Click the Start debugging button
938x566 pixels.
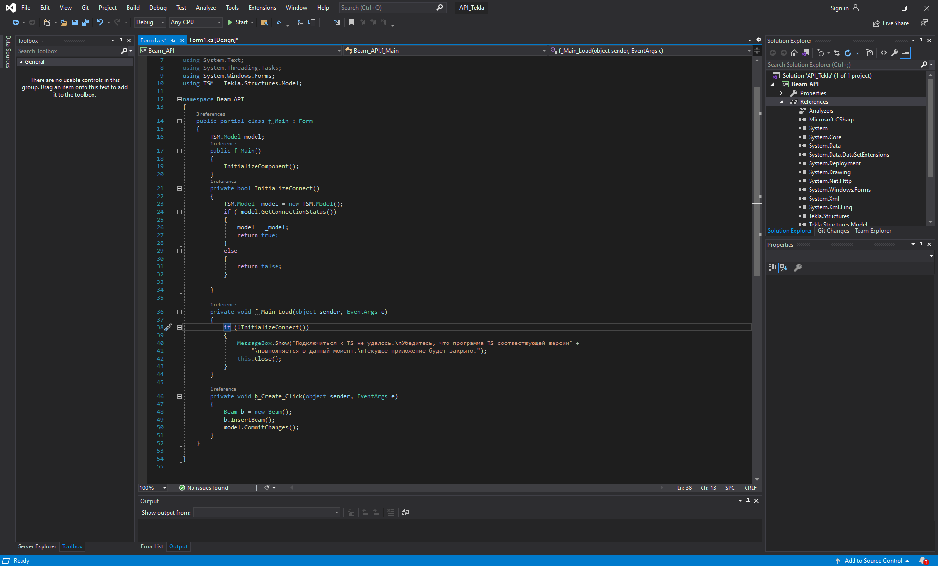[x=238, y=22]
